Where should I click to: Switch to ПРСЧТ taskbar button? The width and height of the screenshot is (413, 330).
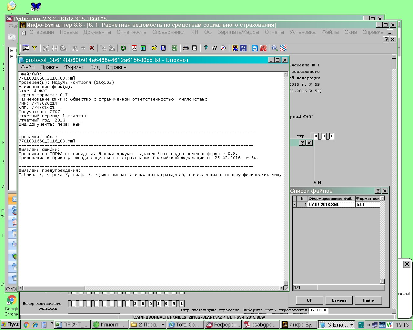point(72,325)
